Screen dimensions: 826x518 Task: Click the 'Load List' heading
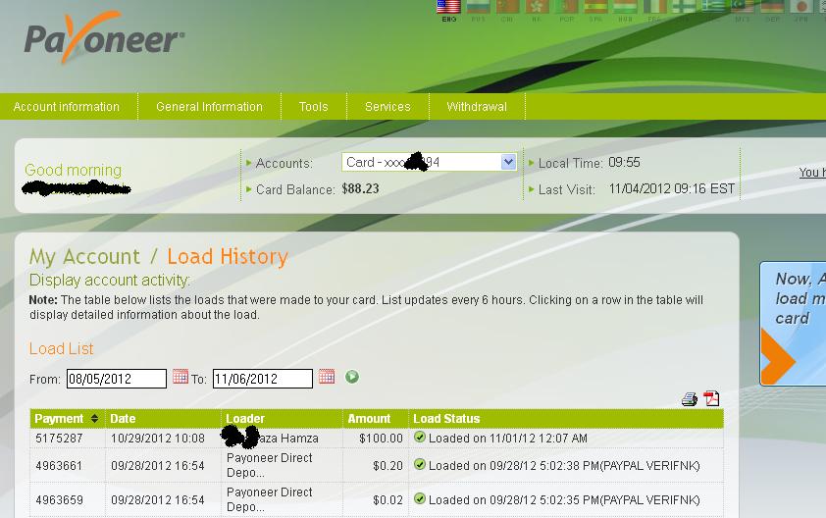point(61,349)
